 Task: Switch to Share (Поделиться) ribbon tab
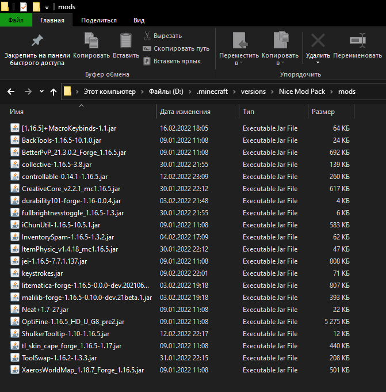[x=99, y=20]
